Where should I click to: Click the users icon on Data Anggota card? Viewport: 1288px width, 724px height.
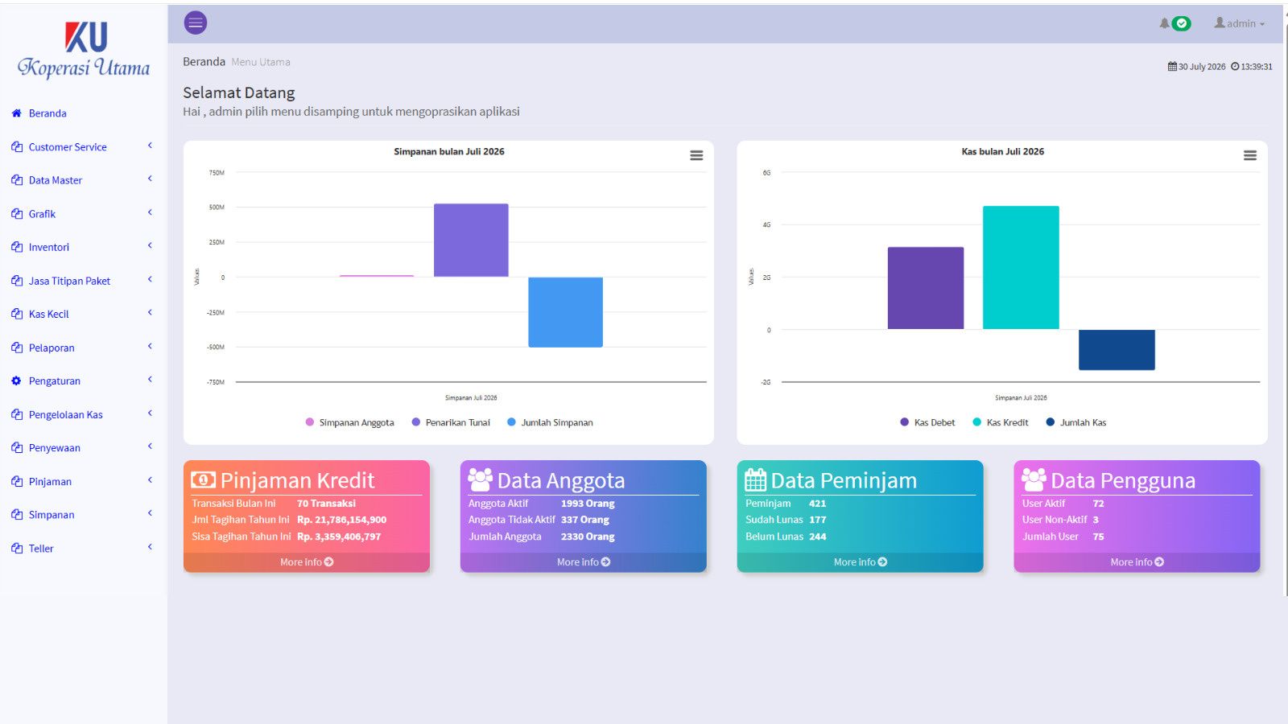(481, 480)
